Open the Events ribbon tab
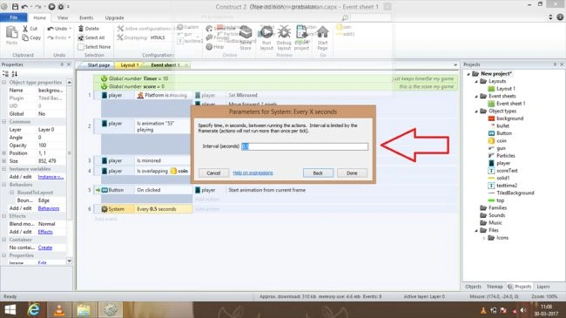Image resolution: width=566 pixels, height=318 pixels. coord(86,17)
